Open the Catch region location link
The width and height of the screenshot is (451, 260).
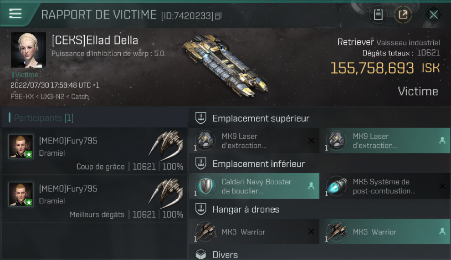tap(80, 97)
